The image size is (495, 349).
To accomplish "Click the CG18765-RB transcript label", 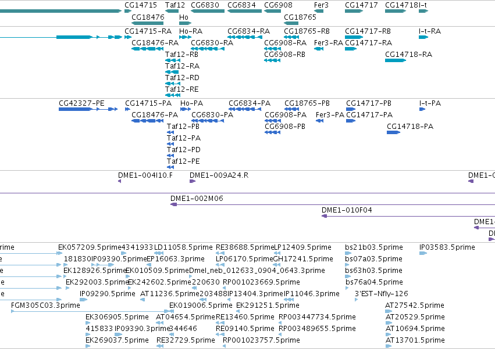I will (307, 31).
